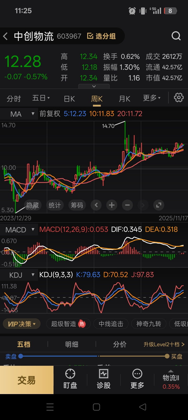
Task: Click the 隐藏 hide button
Action: point(33,205)
